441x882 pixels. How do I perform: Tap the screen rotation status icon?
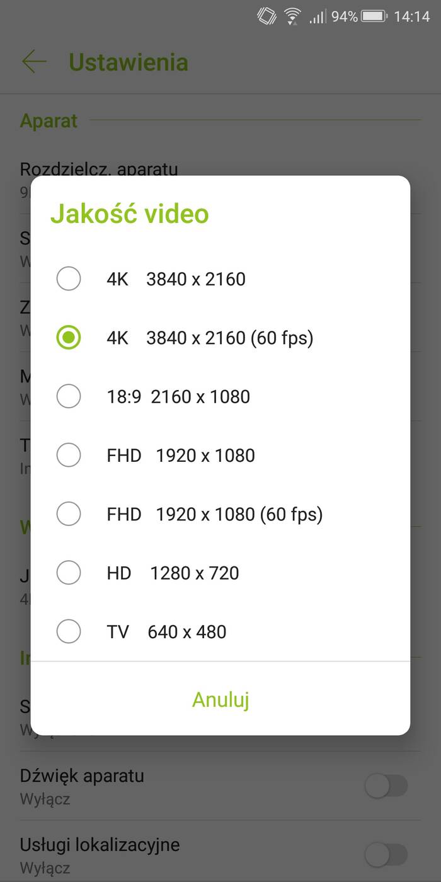[266, 16]
